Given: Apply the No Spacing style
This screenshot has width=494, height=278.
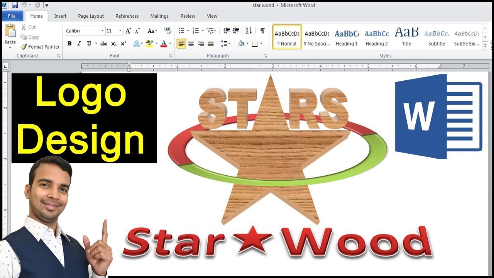Looking at the screenshot, I should (x=317, y=37).
